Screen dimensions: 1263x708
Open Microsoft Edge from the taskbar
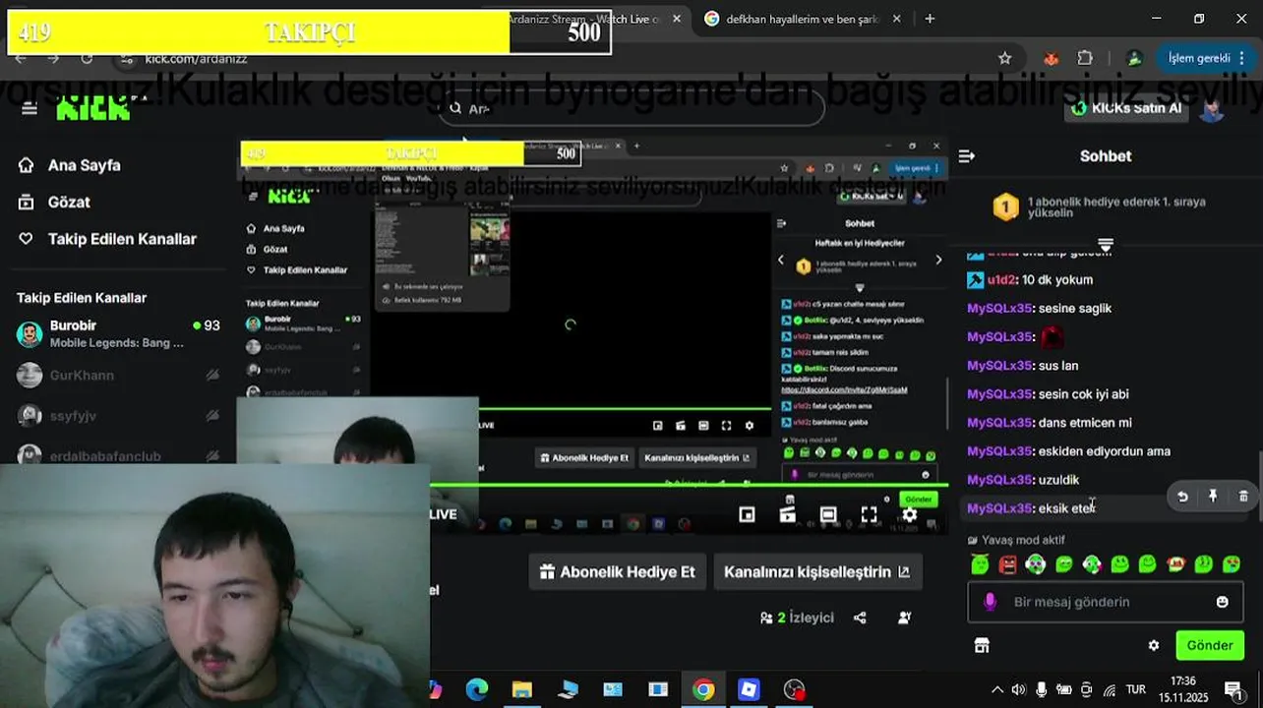476,690
